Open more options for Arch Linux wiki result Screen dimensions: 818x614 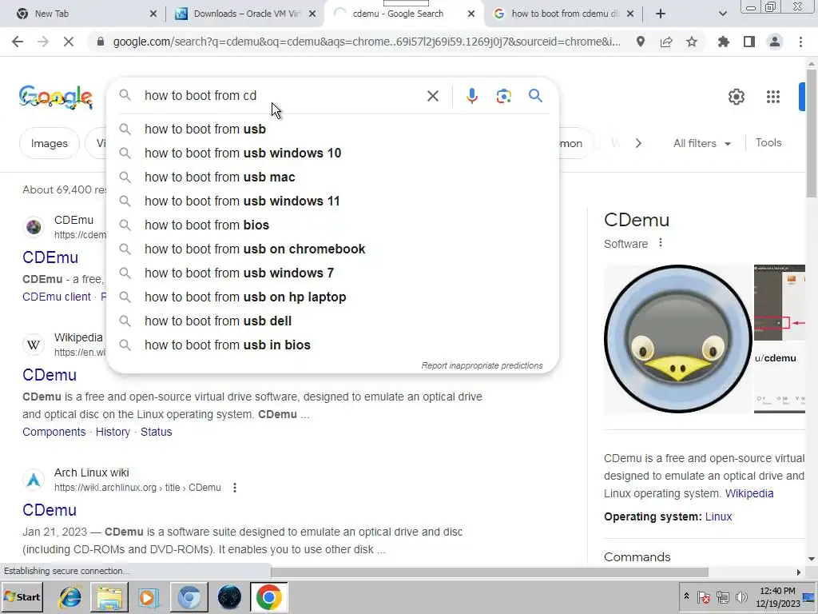tap(235, 488)
